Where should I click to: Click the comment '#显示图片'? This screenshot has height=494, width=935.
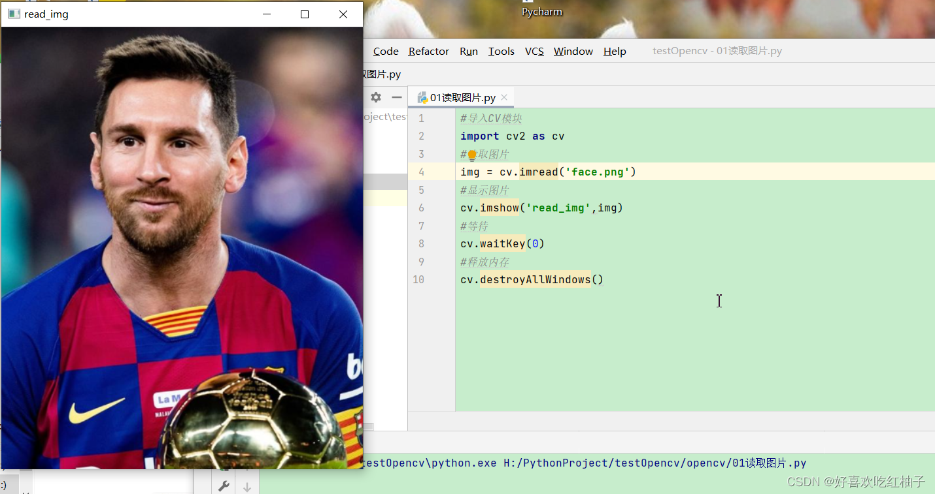point(484,190)
